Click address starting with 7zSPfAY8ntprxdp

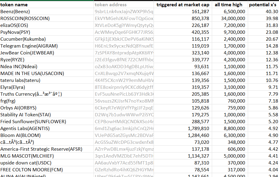(124, 53)
